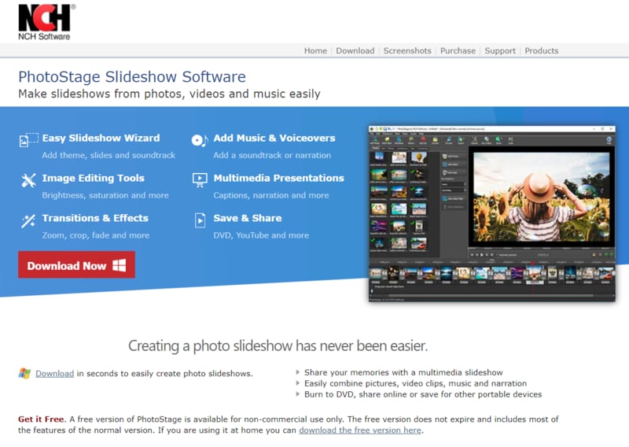Click the Save & Share file icon
This screenshot has width=629, height=447.
coord(200,220)
